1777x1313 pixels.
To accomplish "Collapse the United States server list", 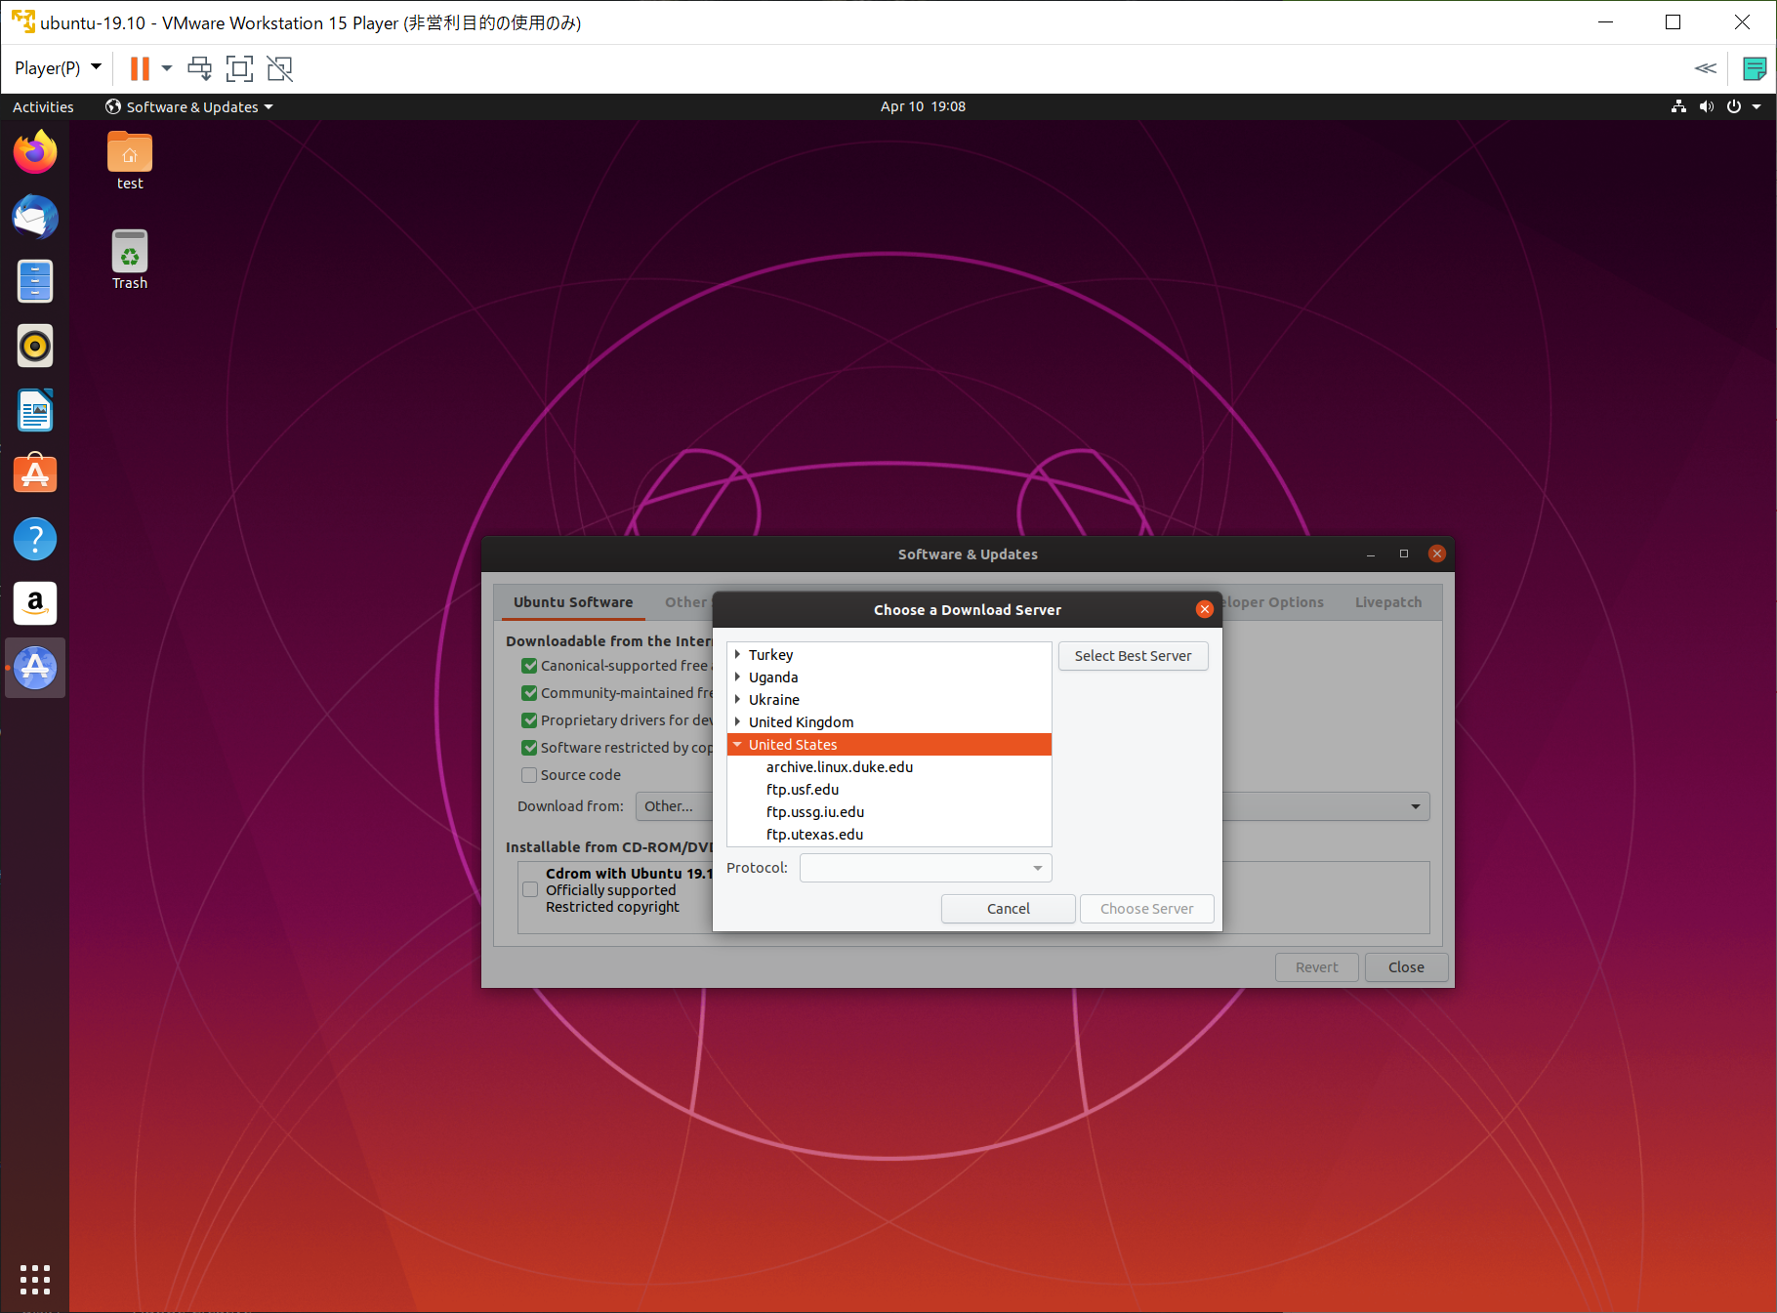I will (738, 744).
